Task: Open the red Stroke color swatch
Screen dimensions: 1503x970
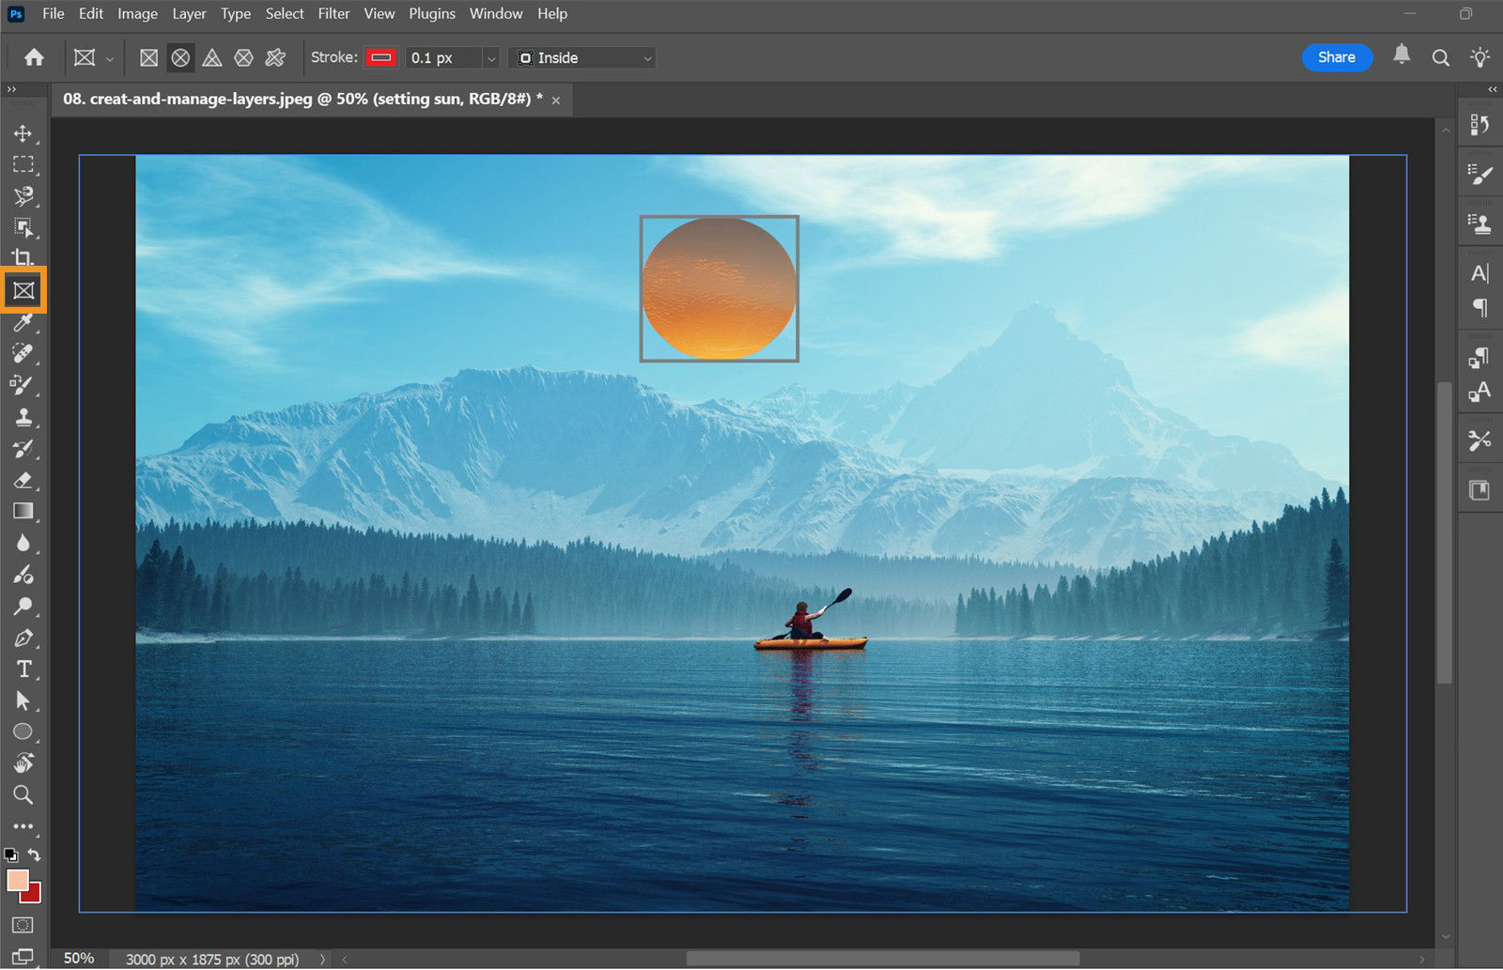Action: point(380,57)
